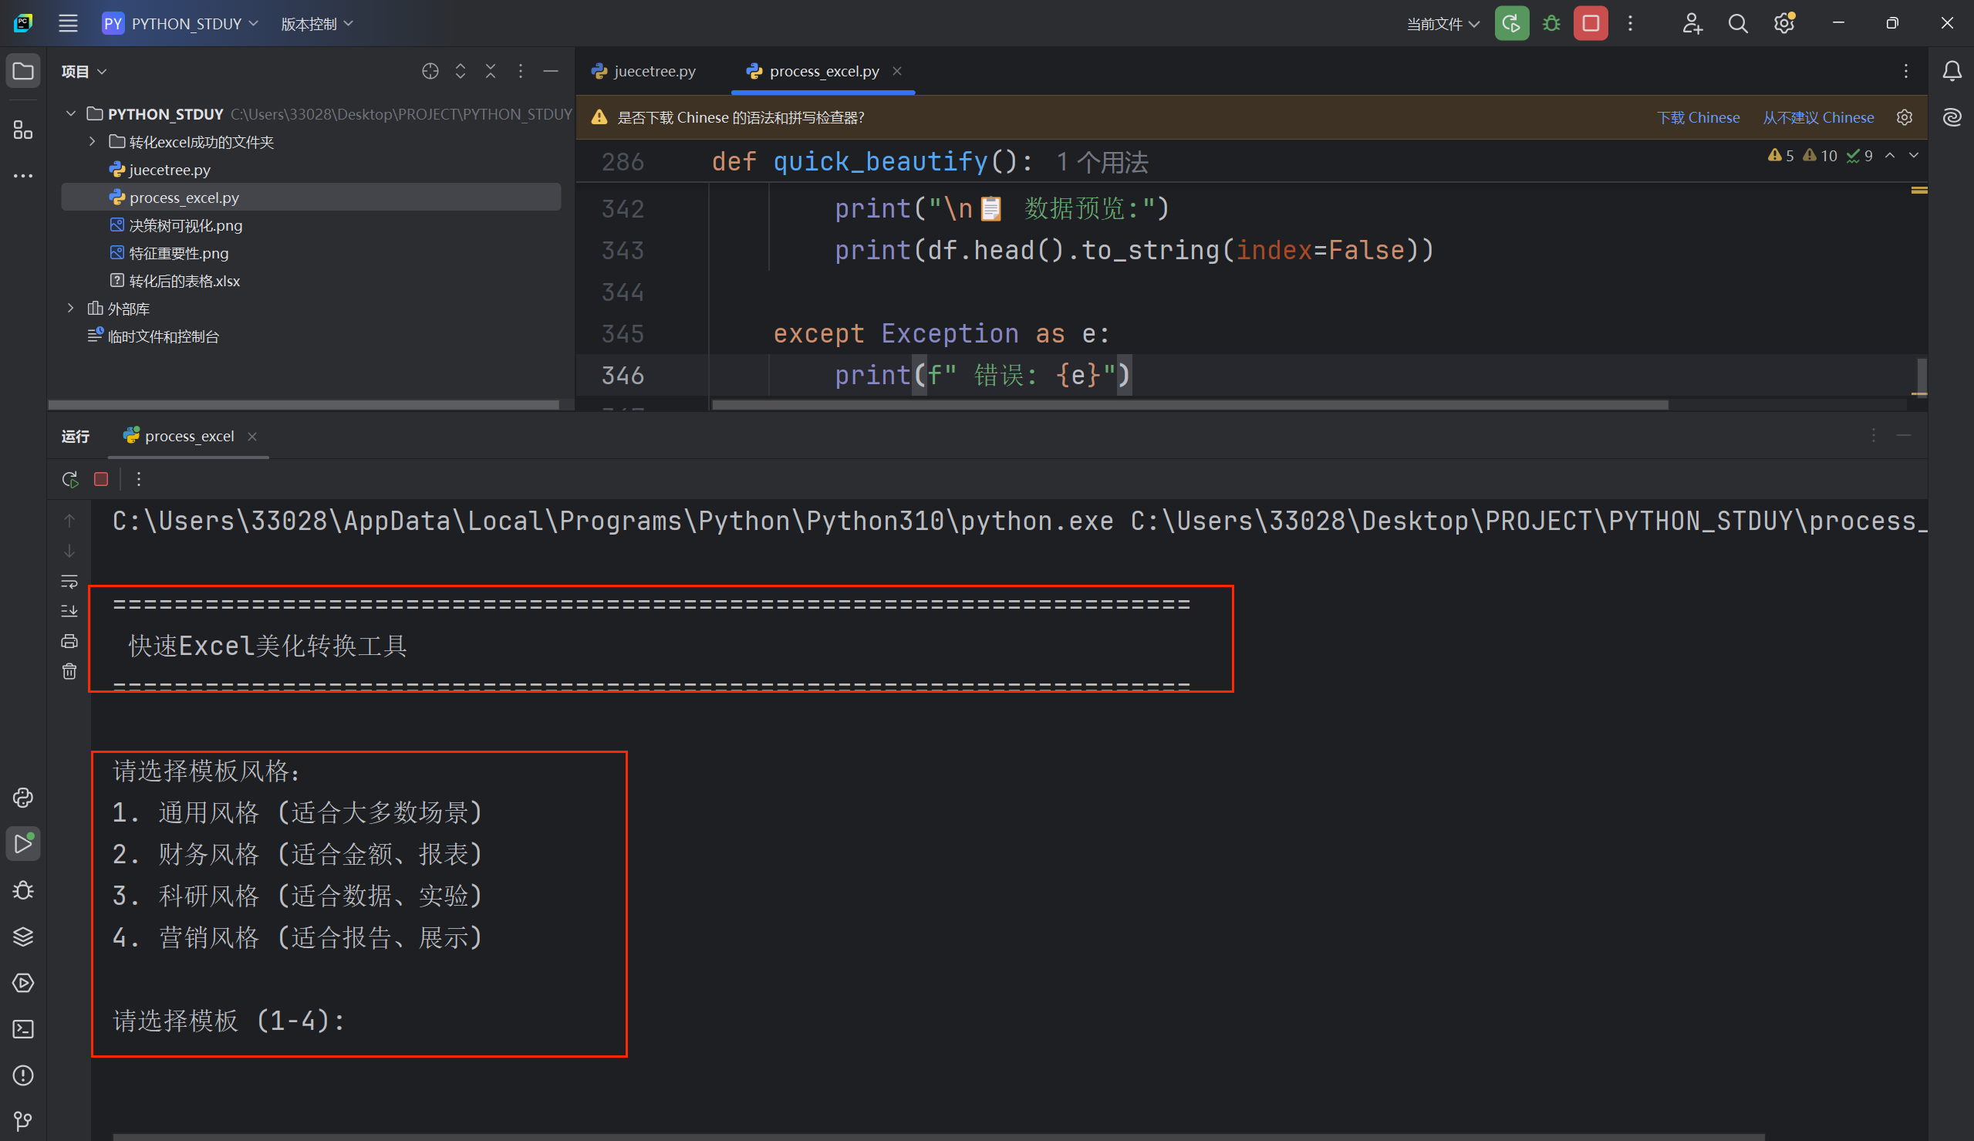Click the 从不建议 Chinese link

1817,117
